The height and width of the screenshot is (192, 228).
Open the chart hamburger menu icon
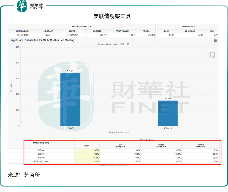[x=215, y=40]
